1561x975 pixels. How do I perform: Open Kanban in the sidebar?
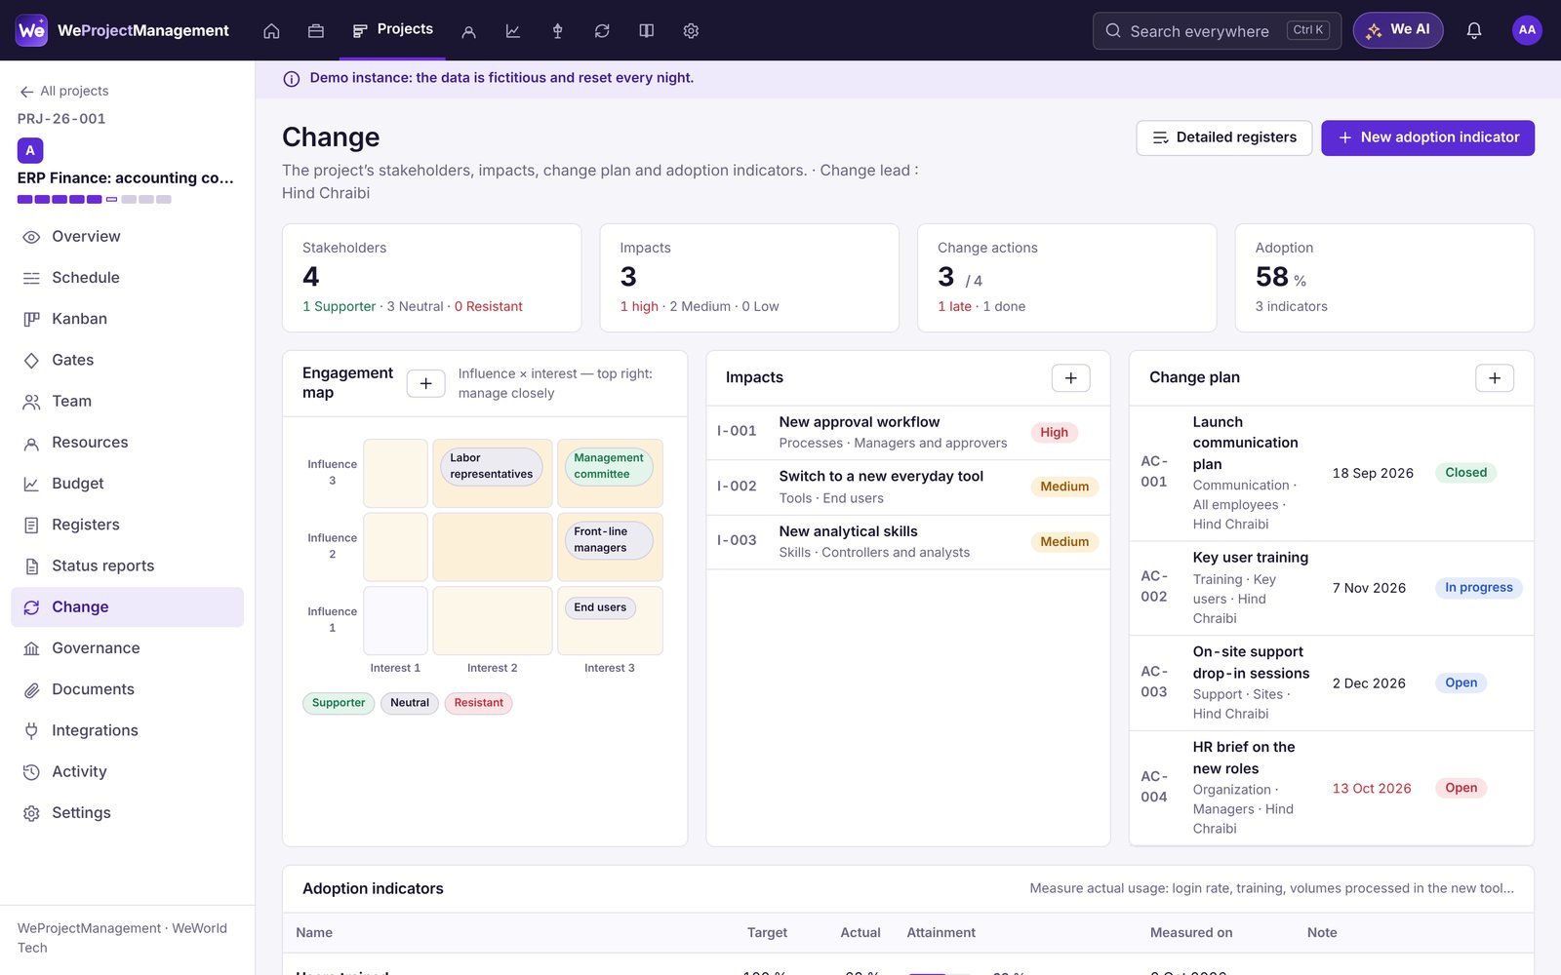coord(127,319)
